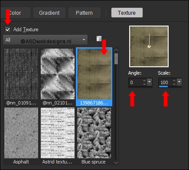This screenshot has height=170, width=189.
Task: Decrease the Angle value with down stepper
Action: [144, 84]
